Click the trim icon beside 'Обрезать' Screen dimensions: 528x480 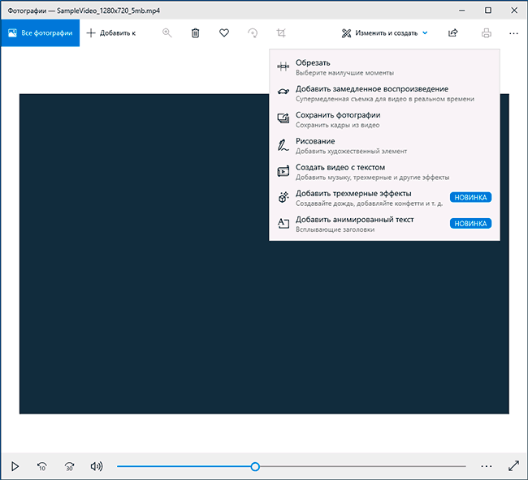(283, 66)
